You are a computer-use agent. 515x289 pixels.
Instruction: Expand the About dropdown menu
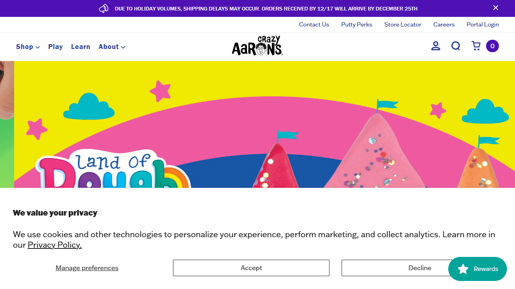[x=112, y=47]
